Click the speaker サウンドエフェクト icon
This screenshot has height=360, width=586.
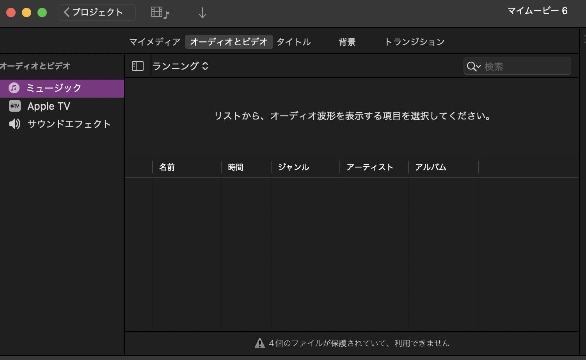(15, 124)
